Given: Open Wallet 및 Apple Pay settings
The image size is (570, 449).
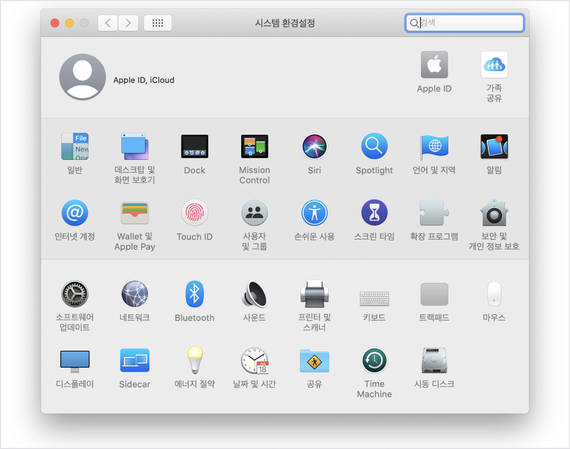Looking at the screenshot, I should [x=134, y=213].
